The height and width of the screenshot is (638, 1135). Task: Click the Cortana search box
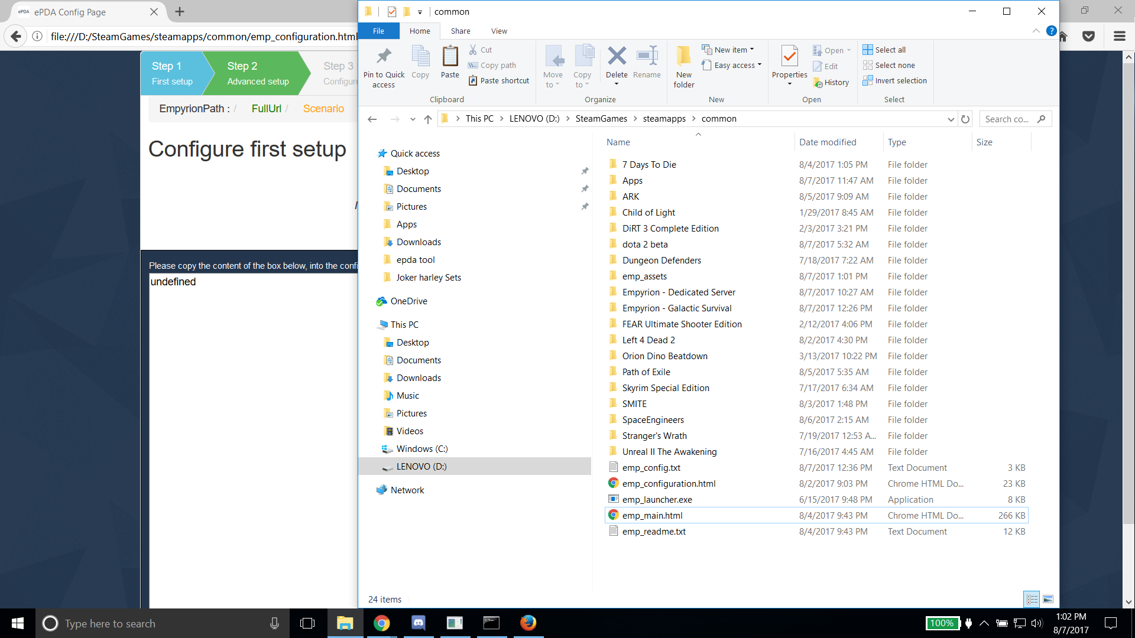[163, 623]
